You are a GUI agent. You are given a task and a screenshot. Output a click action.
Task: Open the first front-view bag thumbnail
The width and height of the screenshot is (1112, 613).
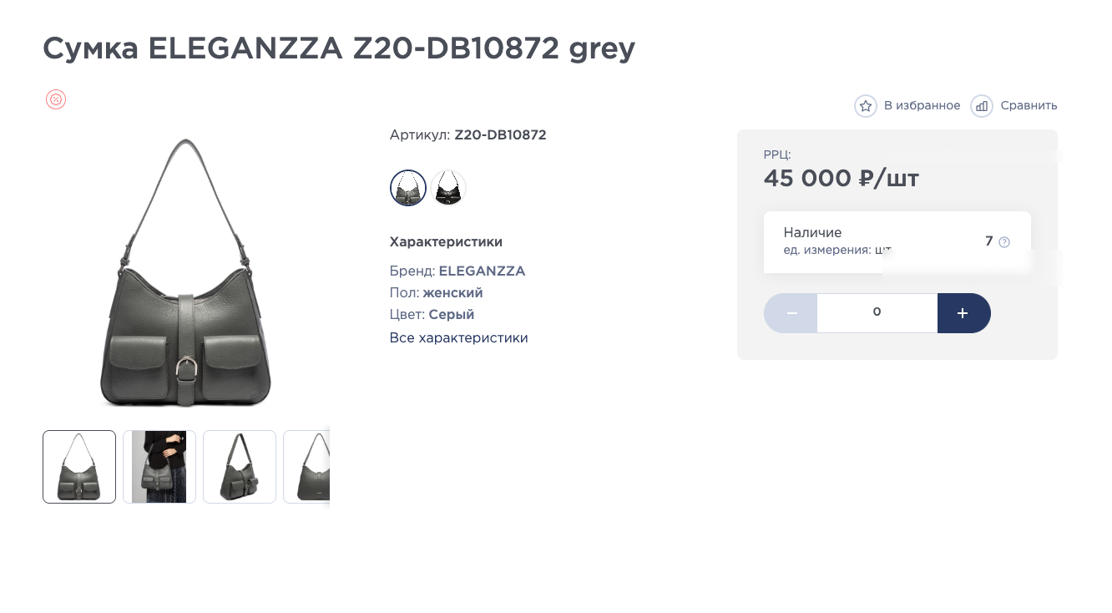coord(79,467)
